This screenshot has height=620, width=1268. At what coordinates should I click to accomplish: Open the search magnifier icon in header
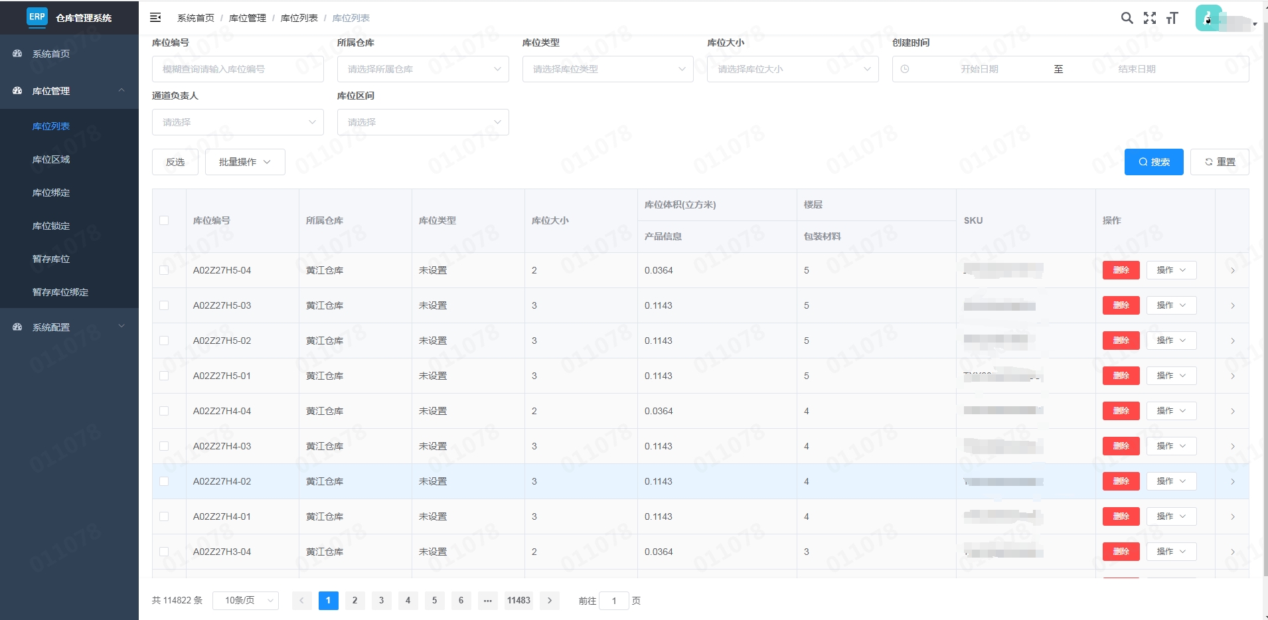coord(1127,18)
